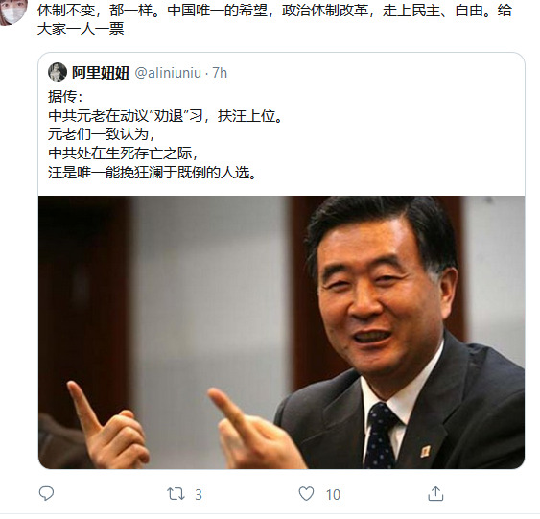The width and height of the screenshot is (540, 519).
Task: Click the reply speech bubble icon
Action: point(46,493)
